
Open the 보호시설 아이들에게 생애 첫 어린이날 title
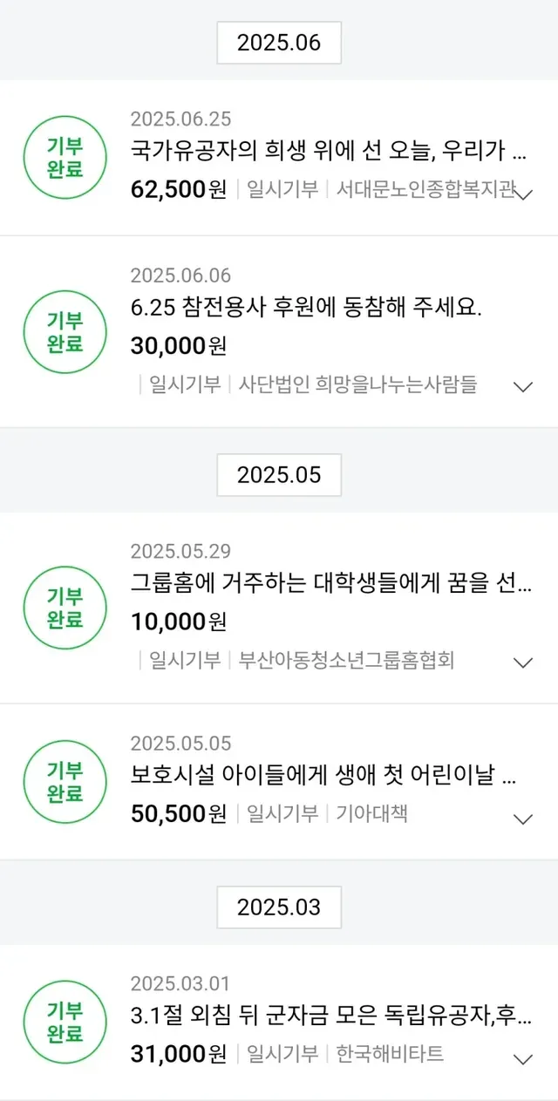point(323,776)
